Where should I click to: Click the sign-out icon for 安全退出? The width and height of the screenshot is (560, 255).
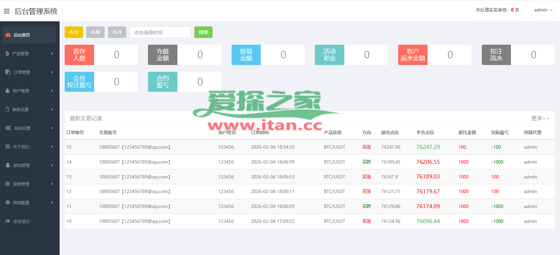coord(8,221)
